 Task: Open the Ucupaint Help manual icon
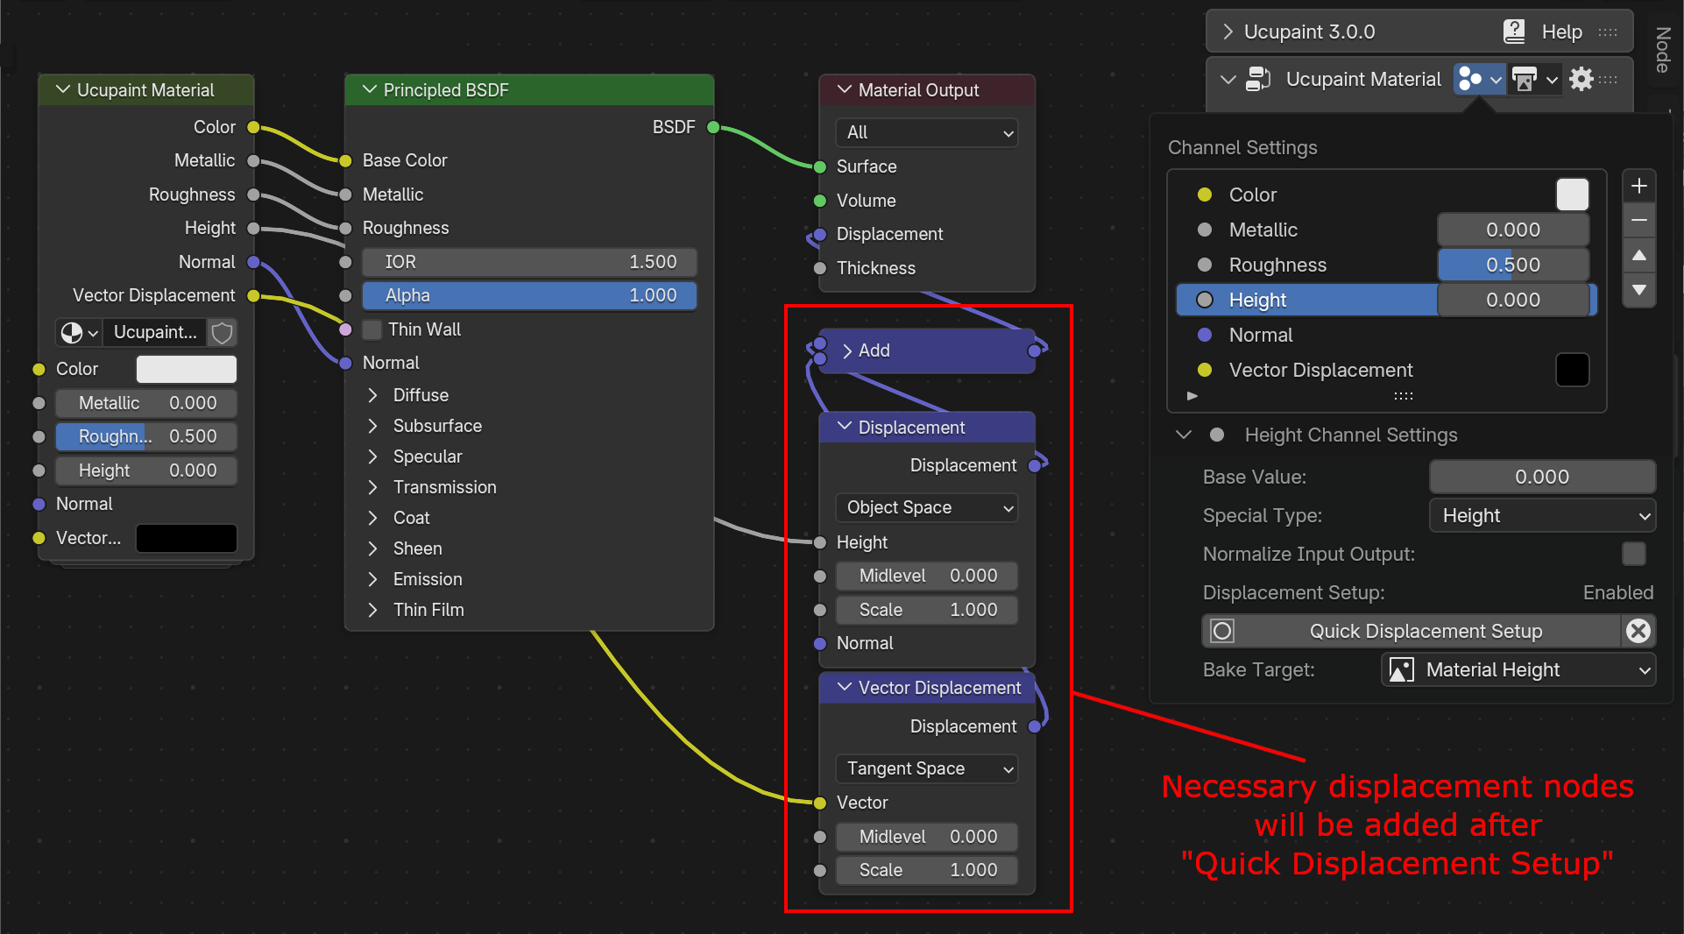(x=1514, y=32)
